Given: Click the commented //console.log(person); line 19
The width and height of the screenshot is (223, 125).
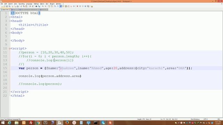Looking at the screenshot, I should tap(40, 84).
